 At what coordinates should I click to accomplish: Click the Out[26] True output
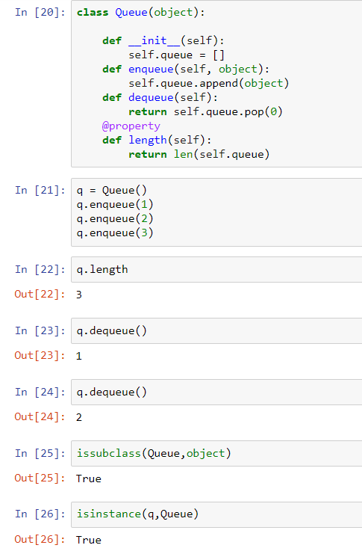coord(89,540)
